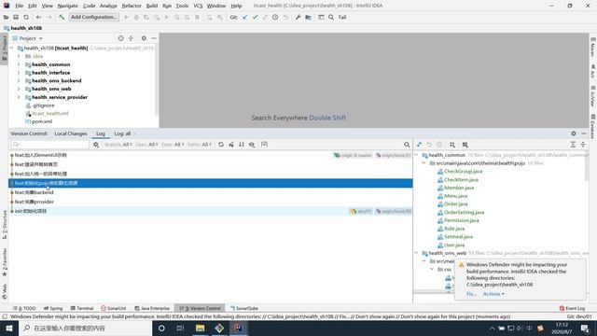
Task: Toggle the Database tool window side tab
Action: (x=593, y=127)
